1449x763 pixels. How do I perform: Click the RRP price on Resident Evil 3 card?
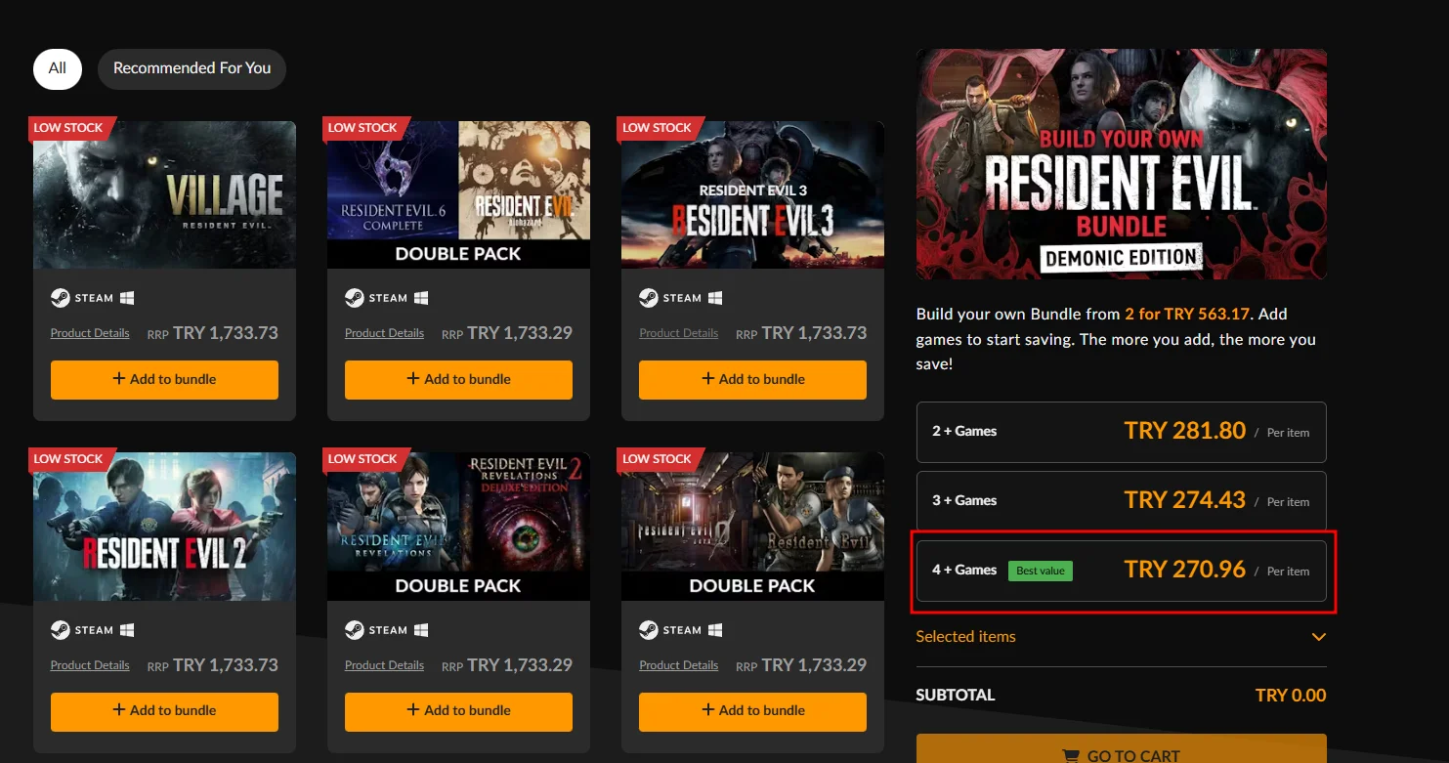point(801,333)
